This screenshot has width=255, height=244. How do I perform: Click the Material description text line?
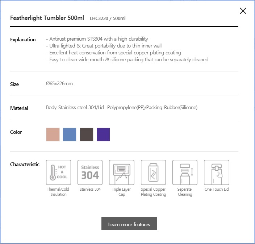(122, 107)
